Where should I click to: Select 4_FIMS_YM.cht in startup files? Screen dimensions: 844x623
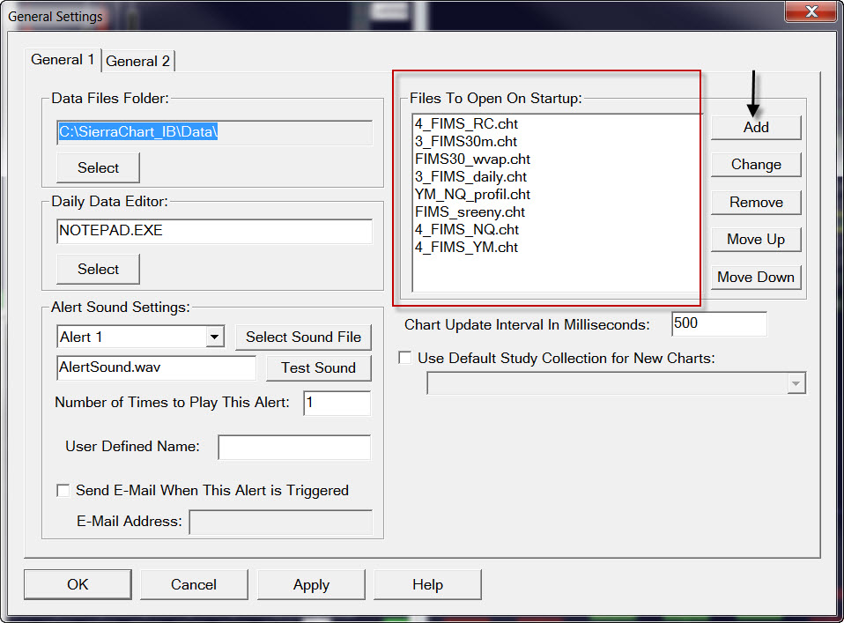pos(466,248)
